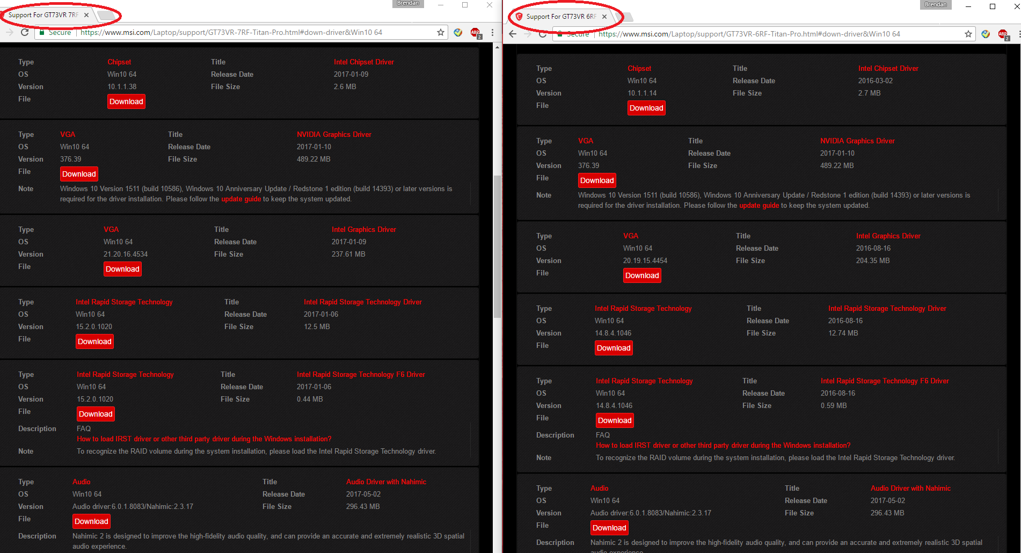The width and height of the screenshot is (1021, 553).
Task: Download the IRST F6 Driver 0.59 MB
Action: pyautogui.click(x=615, y=420)
